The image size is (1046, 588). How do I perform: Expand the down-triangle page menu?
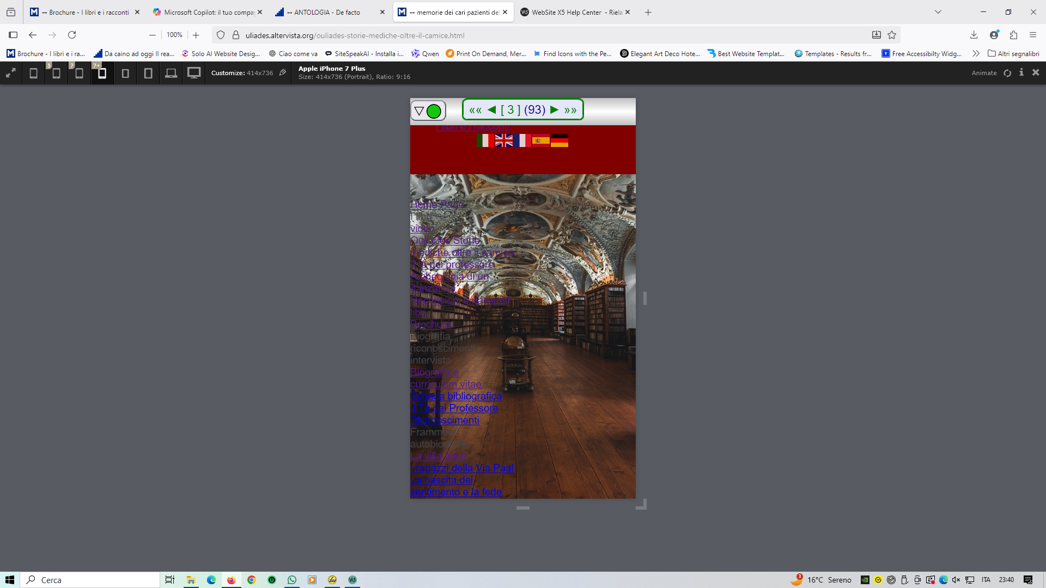(419, 111)
